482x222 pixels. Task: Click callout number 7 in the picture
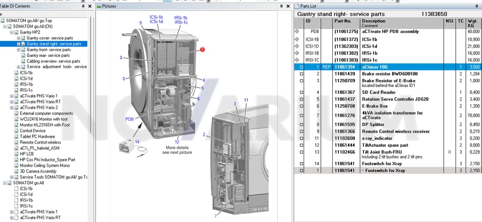(x=216, y=216)
